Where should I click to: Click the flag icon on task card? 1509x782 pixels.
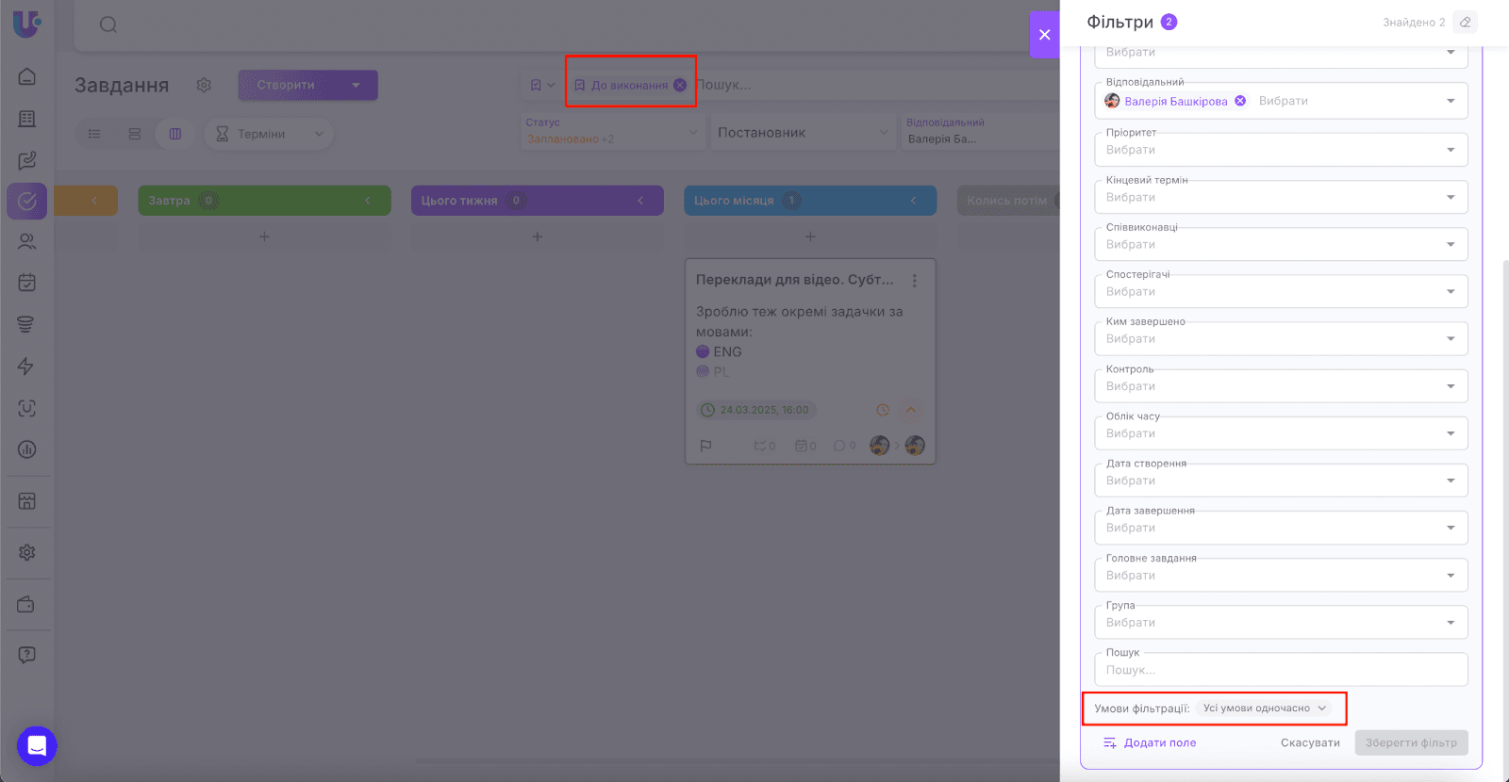[705, 446]
